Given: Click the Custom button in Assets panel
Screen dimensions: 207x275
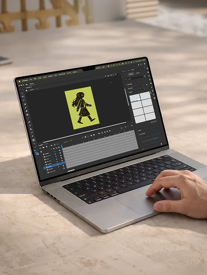Looking at the screenshot, I should coord(138,73).
